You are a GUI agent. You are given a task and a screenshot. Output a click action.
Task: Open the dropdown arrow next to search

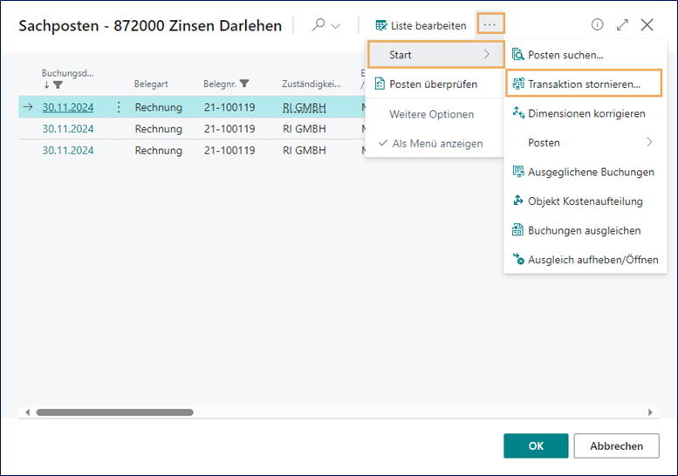pos(336,26)
